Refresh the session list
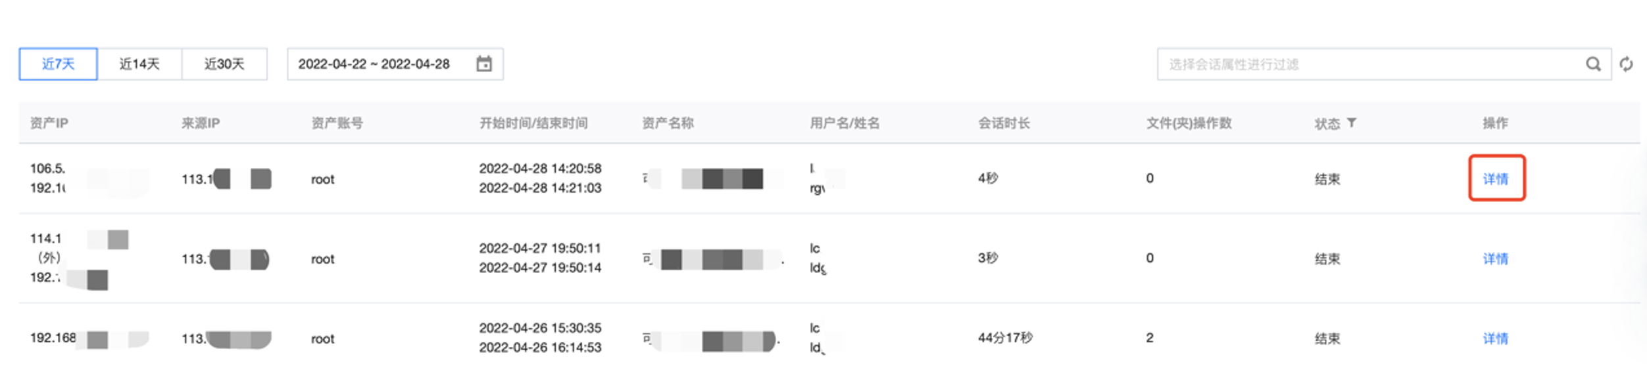Viewport: 1647px width, 370px height. pos(1626,64)
